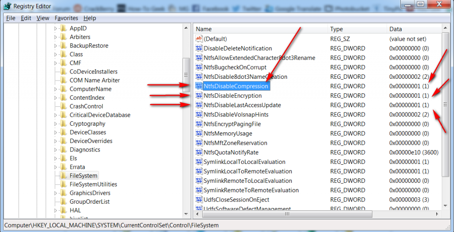Viewport: 454px width, 232px height.
Task: Select the COM Name Arbiter key
Action: [x=95, y=80]
